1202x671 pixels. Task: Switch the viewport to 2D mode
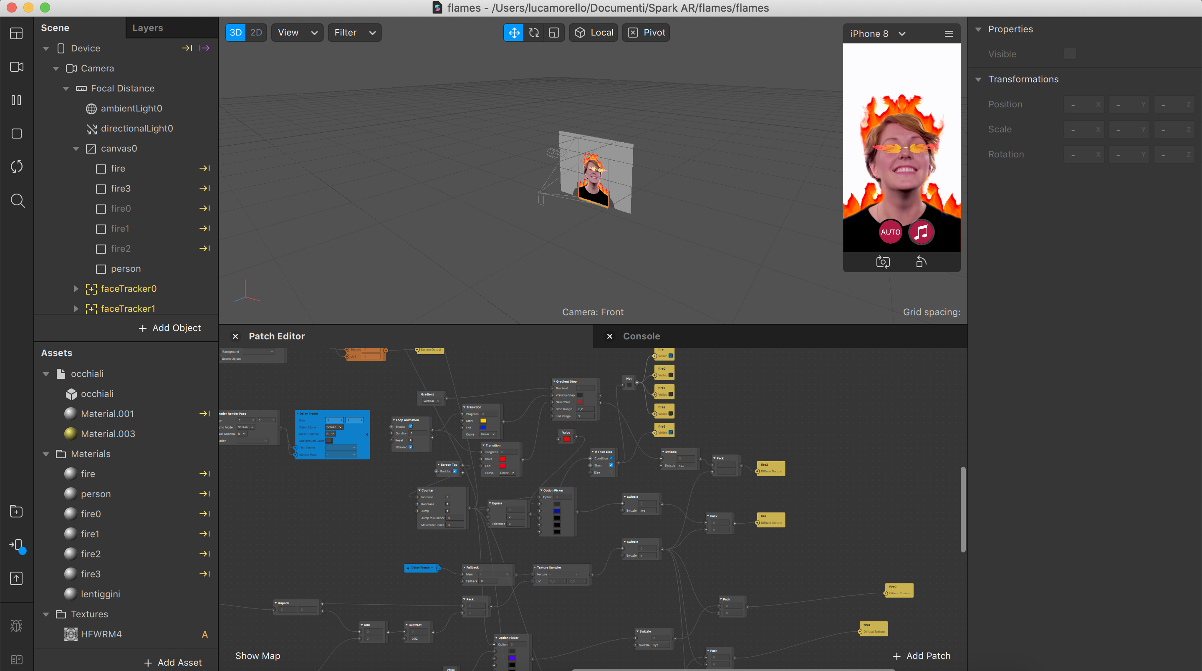pyautogui.click(x=256, y=33)
